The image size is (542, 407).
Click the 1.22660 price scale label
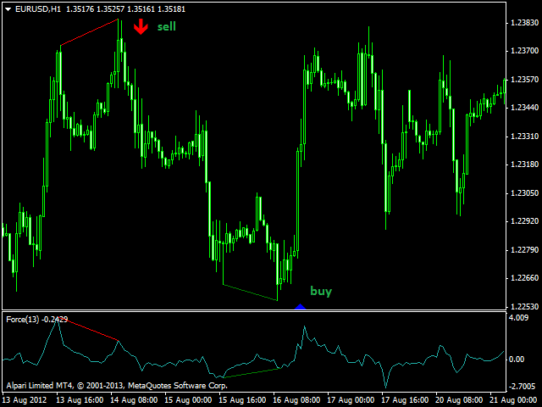524,278
